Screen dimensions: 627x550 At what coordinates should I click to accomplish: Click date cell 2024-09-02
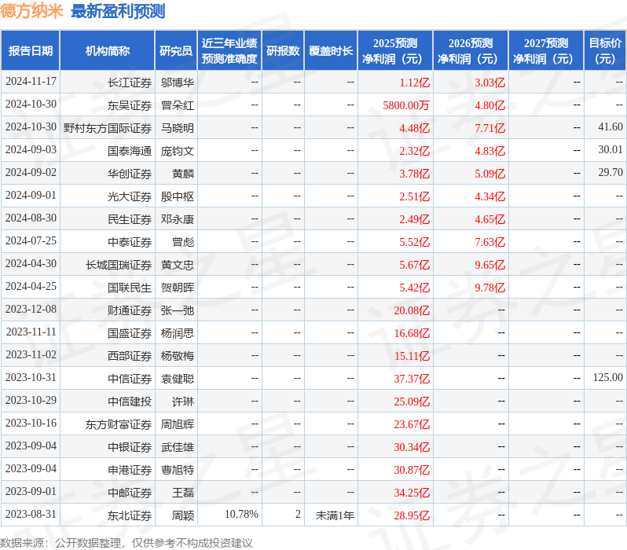[31, 172]
